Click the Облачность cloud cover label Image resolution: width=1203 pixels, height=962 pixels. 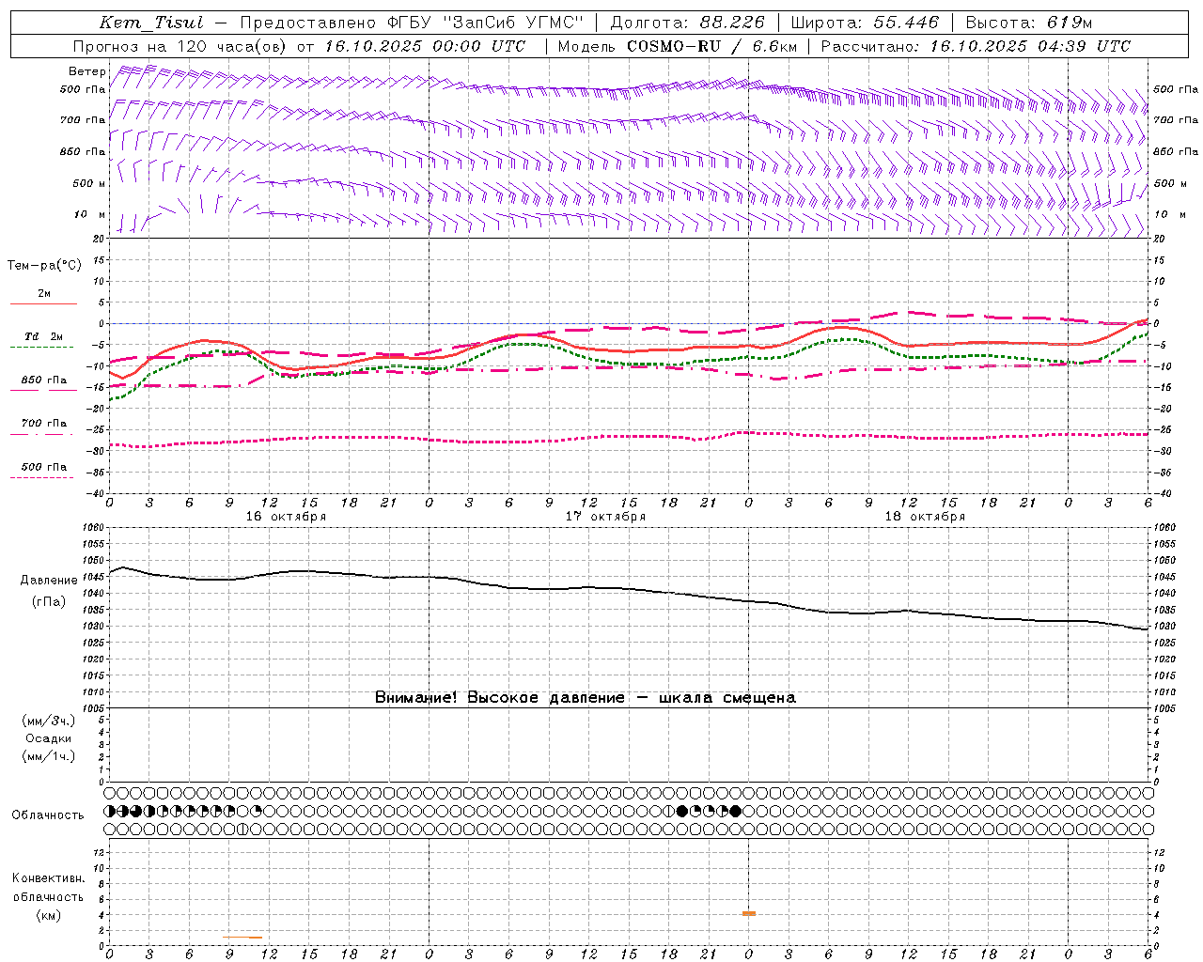click(x=48, y=815)
